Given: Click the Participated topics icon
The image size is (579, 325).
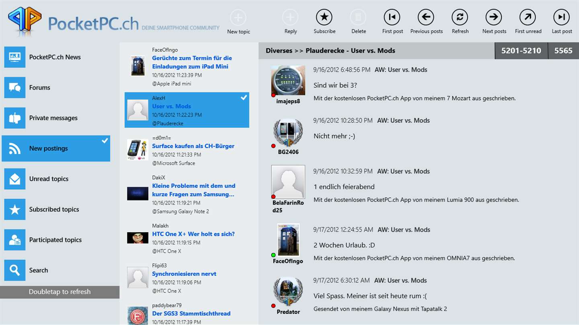Looking at the screenshot, I should pos(15,240).
